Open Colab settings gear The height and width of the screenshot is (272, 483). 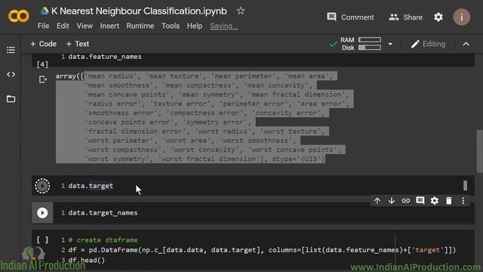pyautogui.click(x=438, y=17)
